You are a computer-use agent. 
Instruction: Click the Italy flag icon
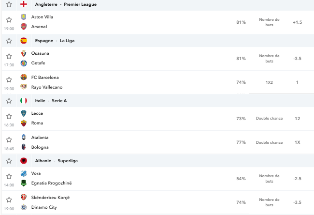(24, 101)
